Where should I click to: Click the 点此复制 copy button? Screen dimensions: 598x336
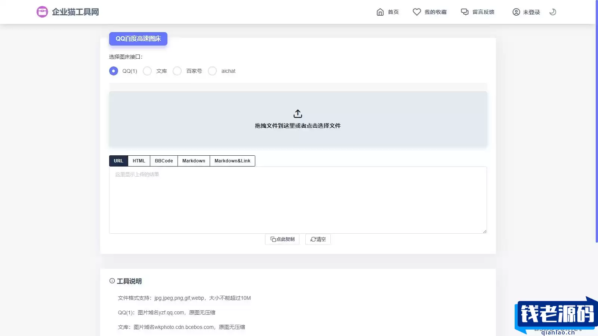(x=282, y=239)
